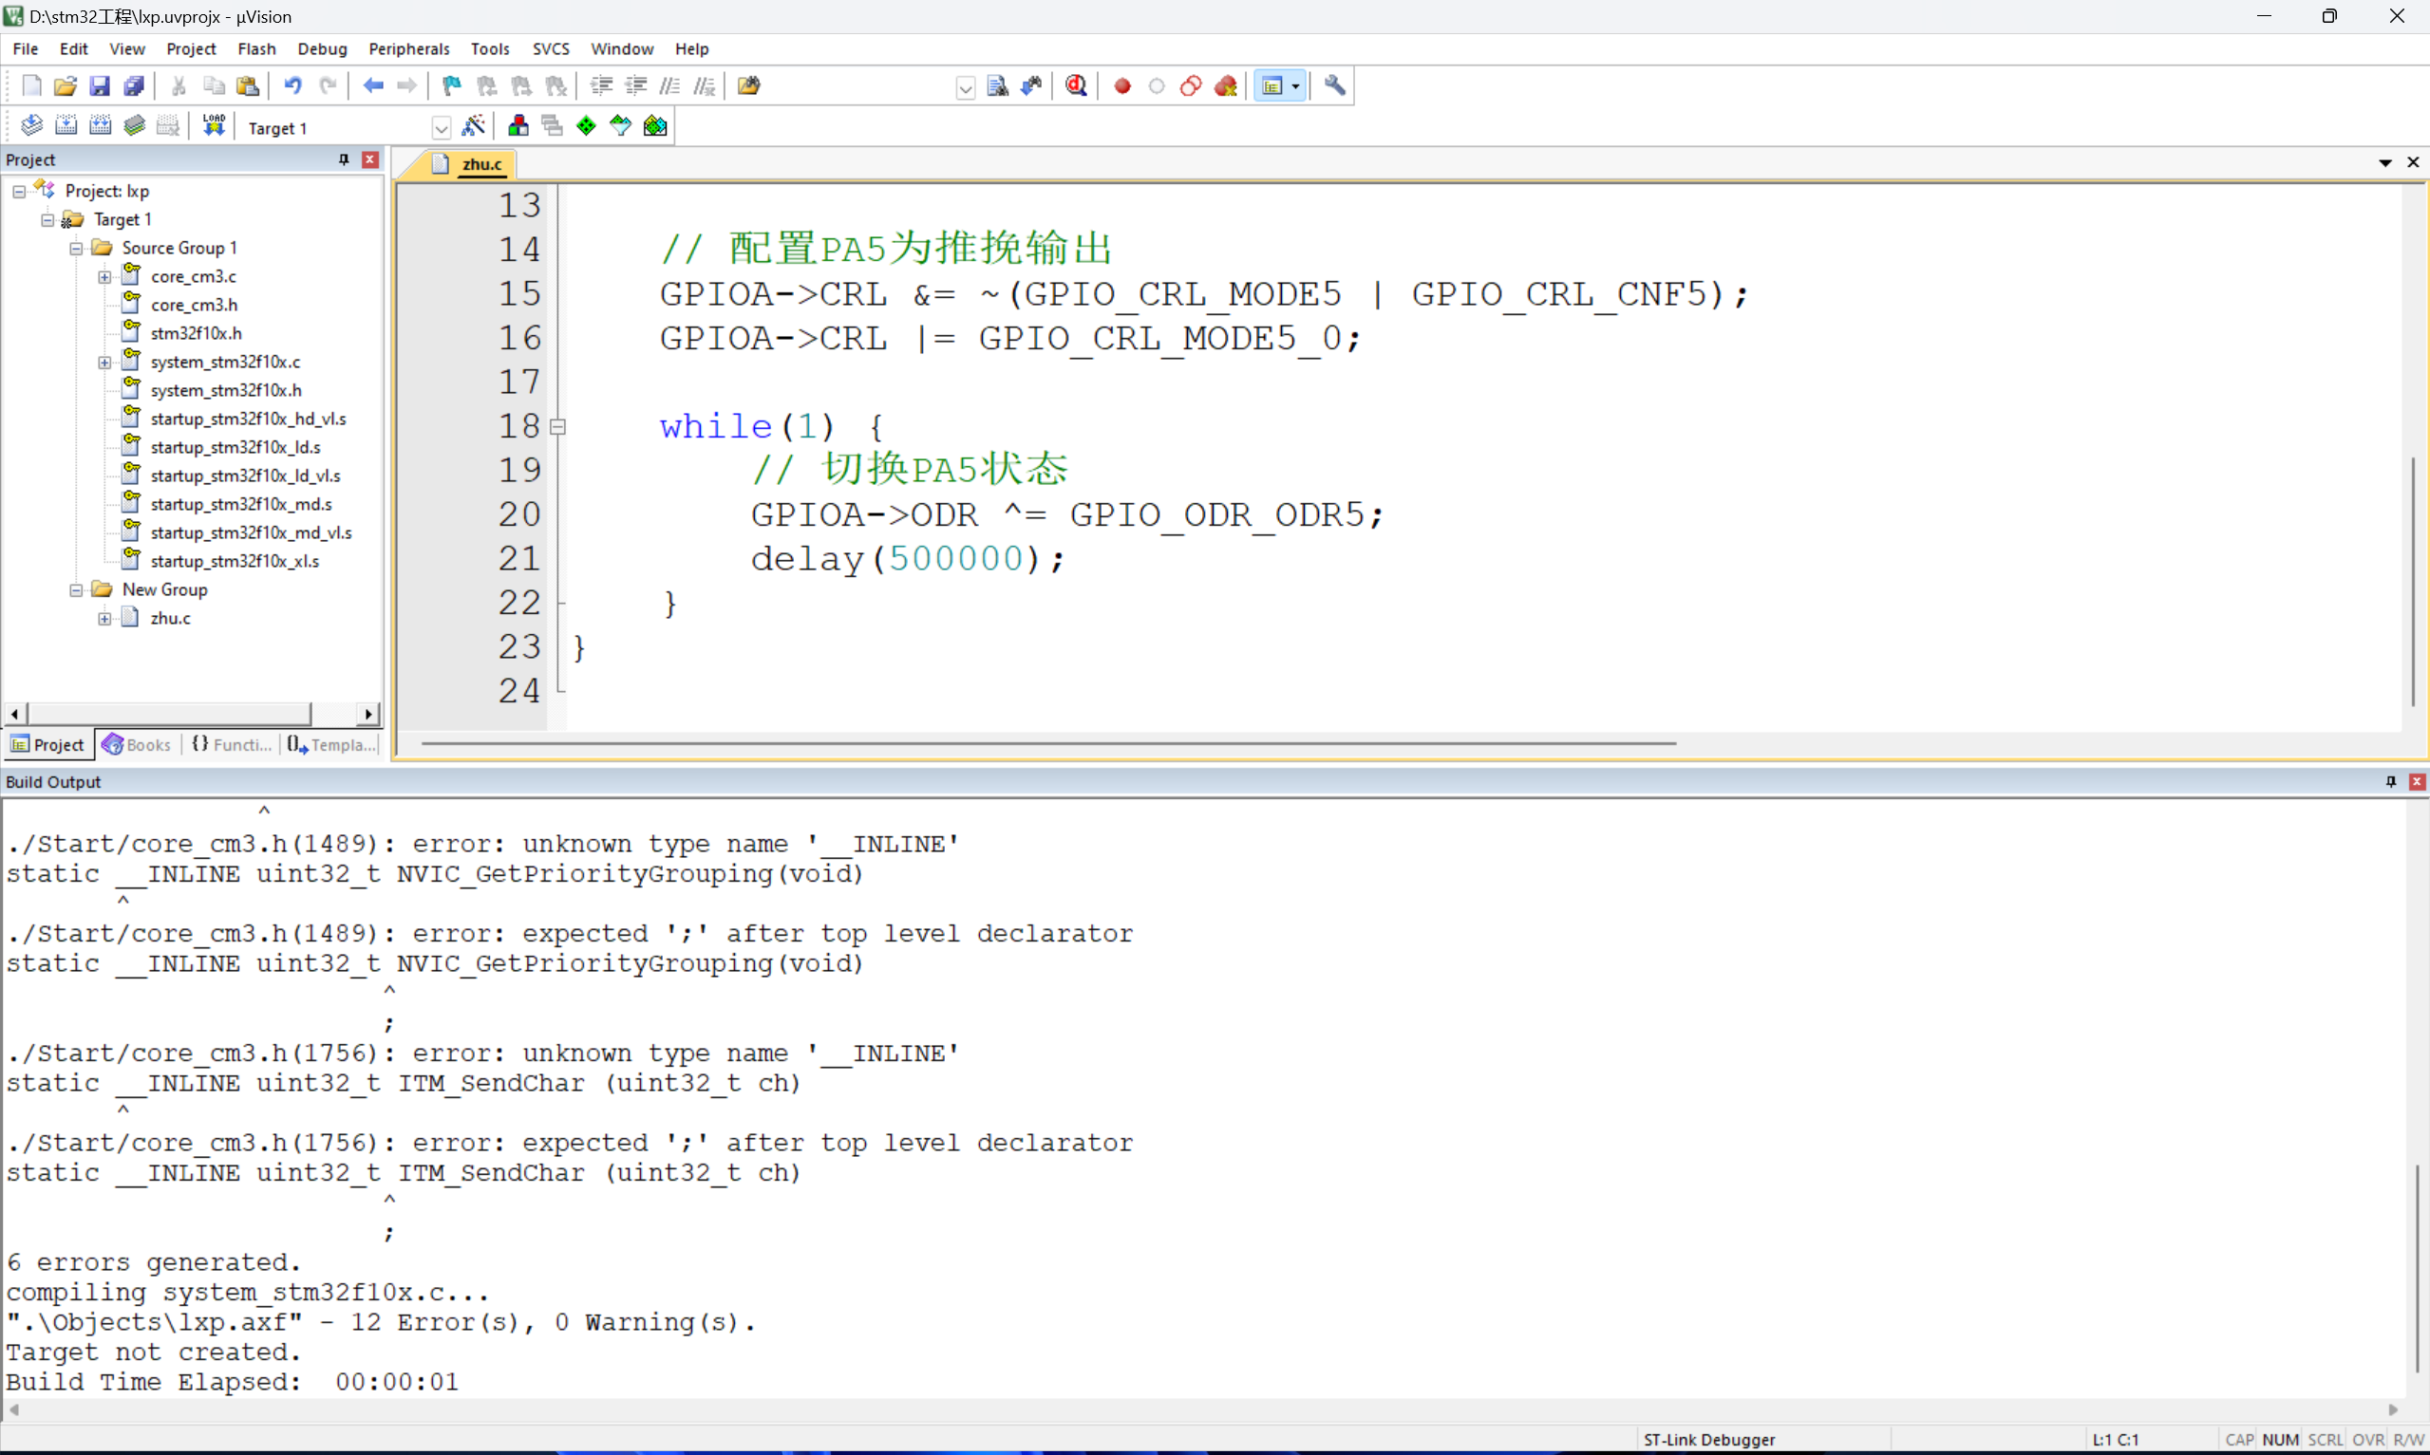Screen dimensions: 2430x1455
Task: Open the Peripherals menu
Action: point(408,48)
